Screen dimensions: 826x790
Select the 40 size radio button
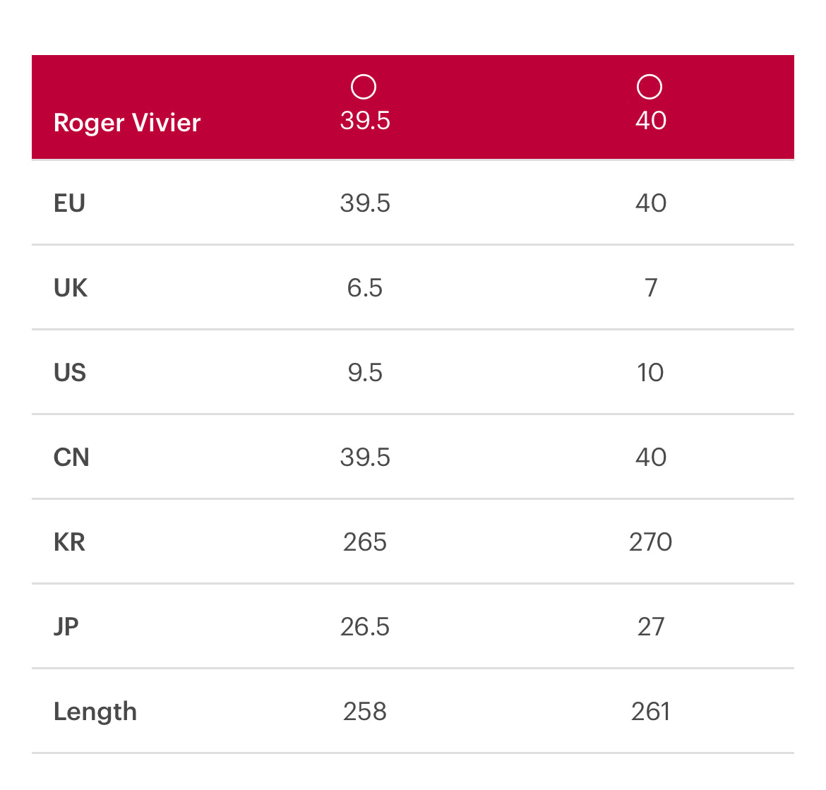coord(650,88)
